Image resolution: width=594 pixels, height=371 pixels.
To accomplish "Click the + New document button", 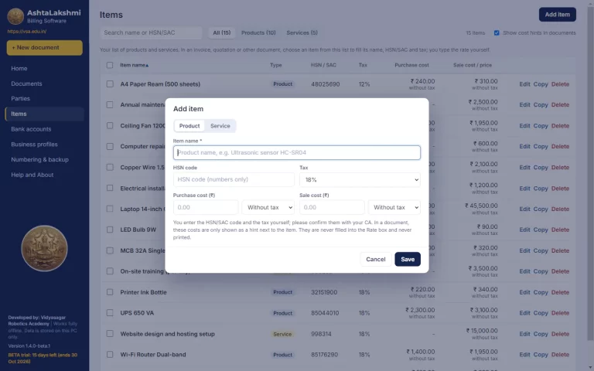I will coord(44,48).
